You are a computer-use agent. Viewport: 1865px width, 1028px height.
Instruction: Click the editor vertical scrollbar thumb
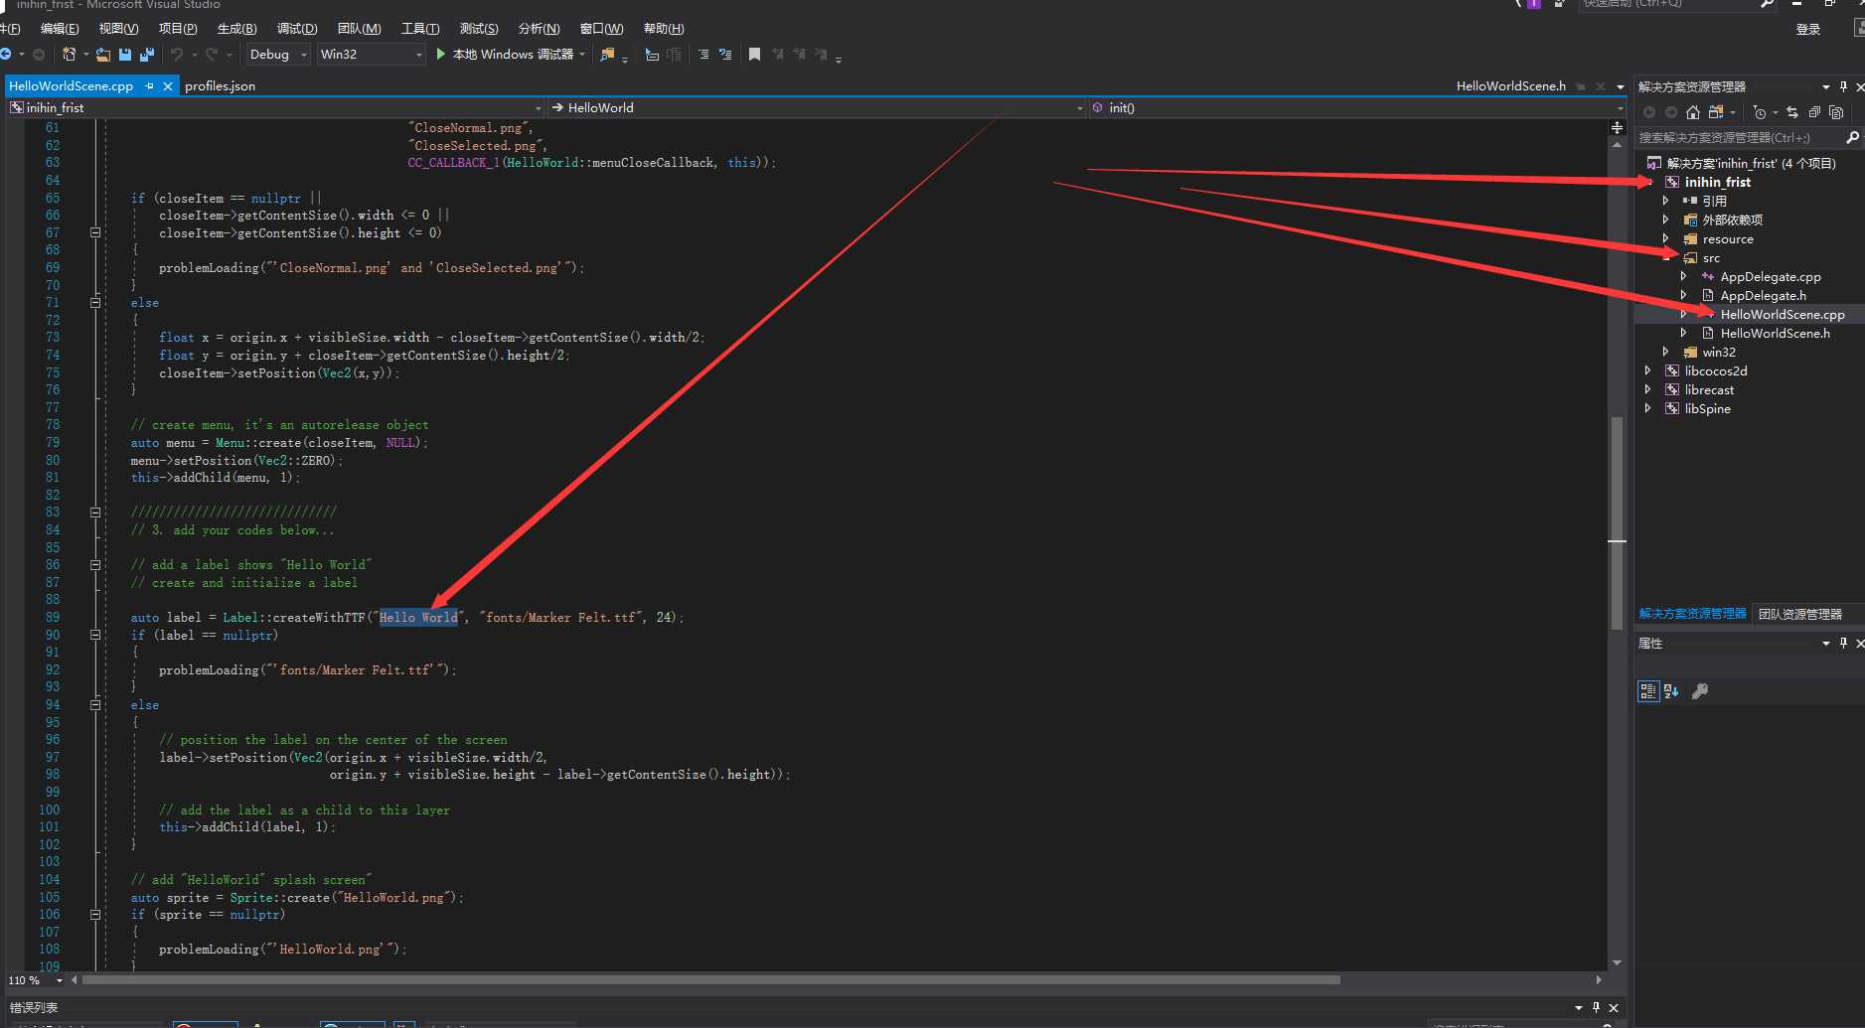(x=1617, y=523)
